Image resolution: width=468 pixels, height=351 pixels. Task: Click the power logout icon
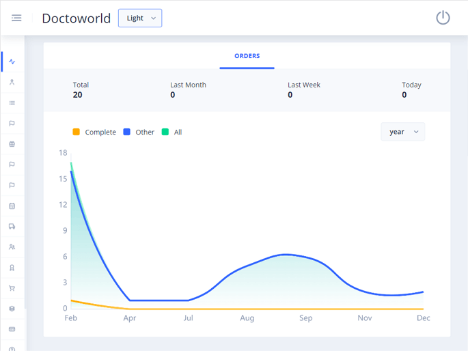[443, 18]
